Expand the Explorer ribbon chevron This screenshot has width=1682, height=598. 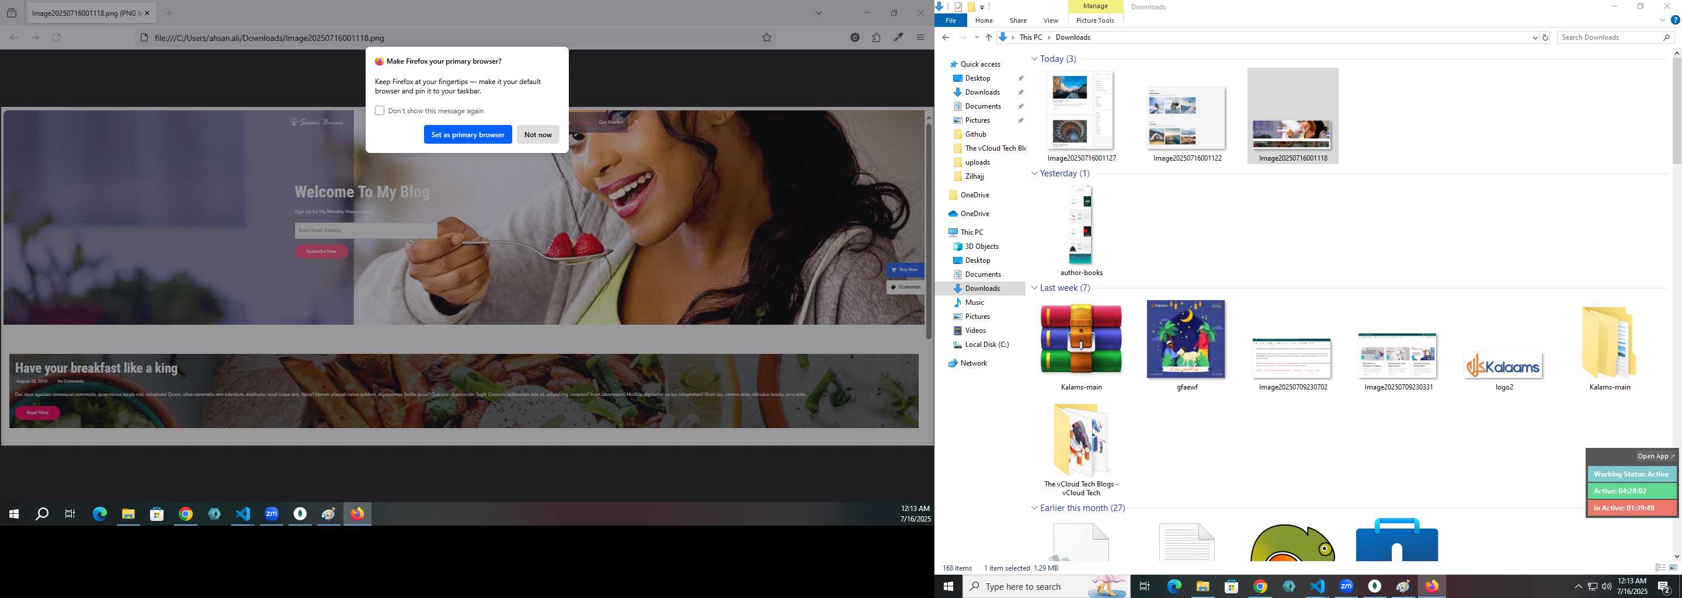tap(1662, 20)
